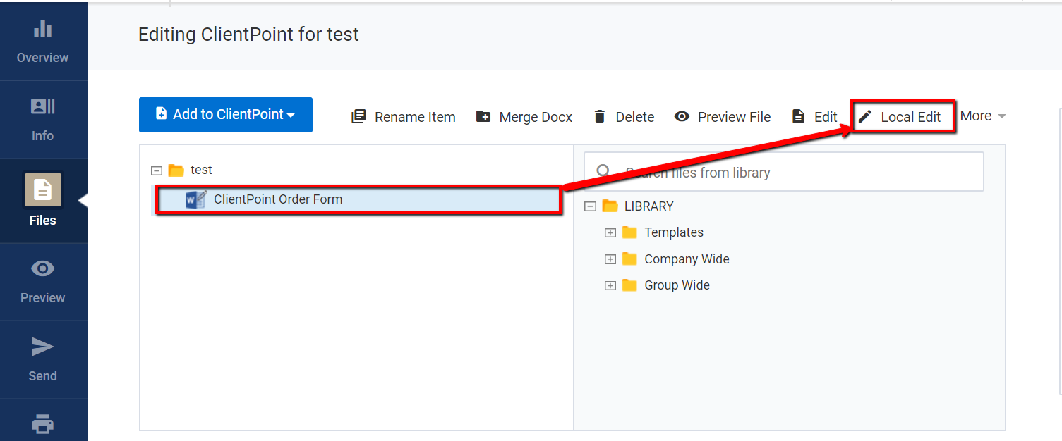Click the Company Wide folder icon
Image resolution: width=1062 pixels, height=441 pixels.
click(629, 259)
